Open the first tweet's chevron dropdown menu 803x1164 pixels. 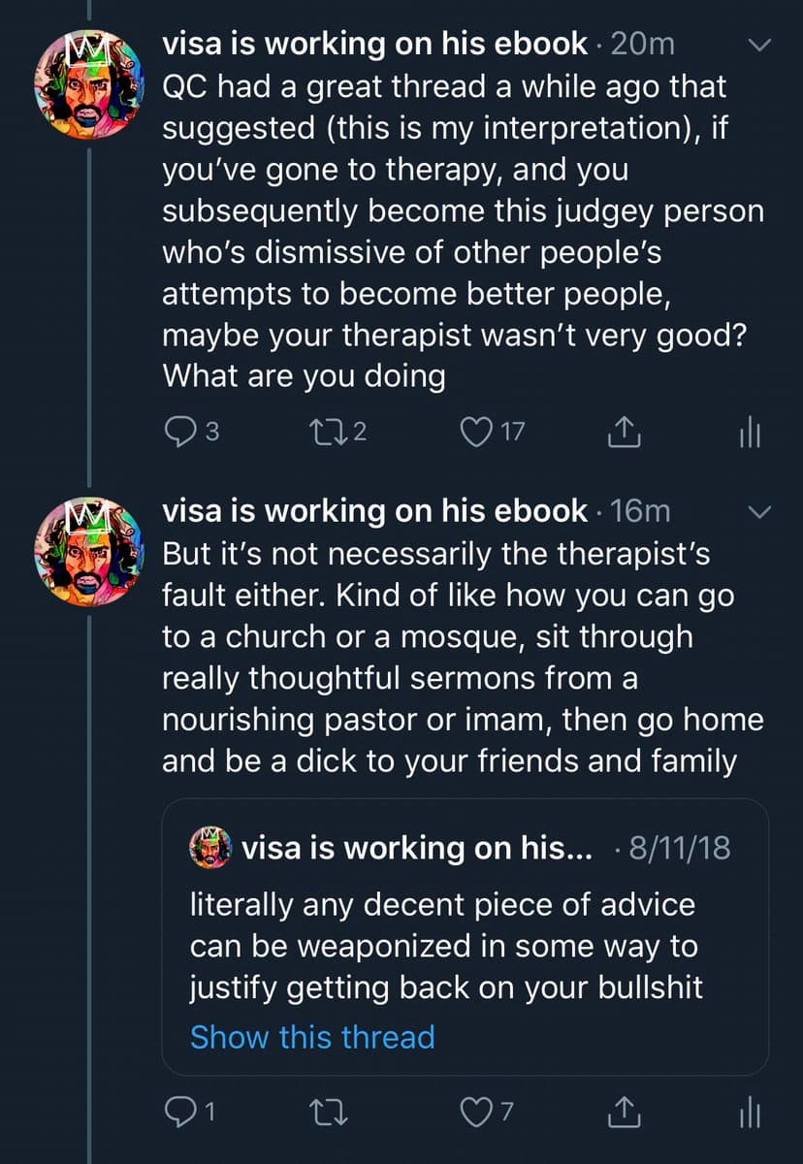pyautogui.click(x=760, y=45)
